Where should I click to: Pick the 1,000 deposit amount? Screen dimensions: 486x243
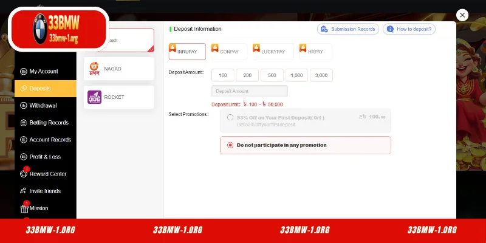tap(296, 75)
